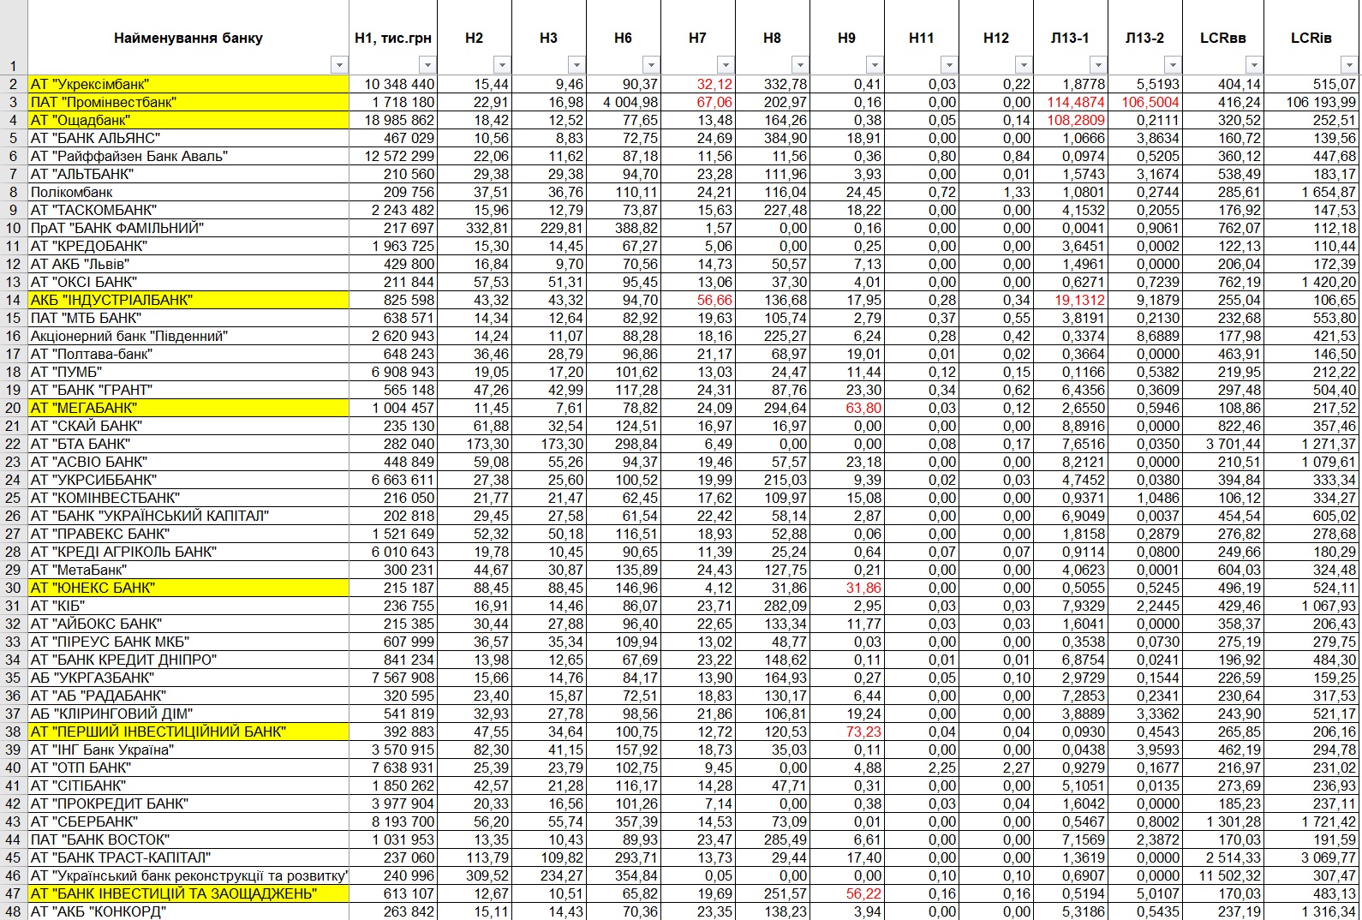1362x920 pixels.
Task: Select red Л13-1 value 108,2809
Action: (1071, 120)
